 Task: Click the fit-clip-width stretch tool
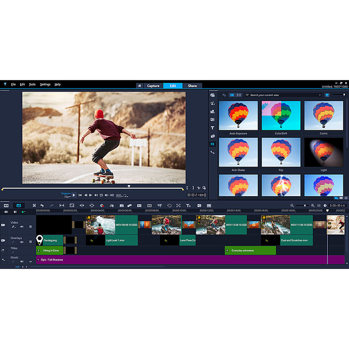coord(62,205)
